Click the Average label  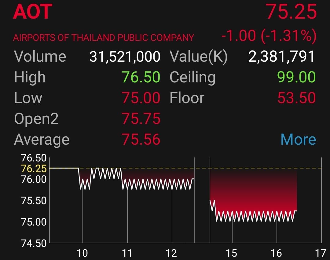(x=42, y=140)
